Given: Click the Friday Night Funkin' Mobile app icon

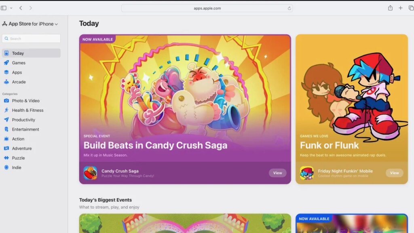Looking at the screenshot, I should click(x=306, y=172).
